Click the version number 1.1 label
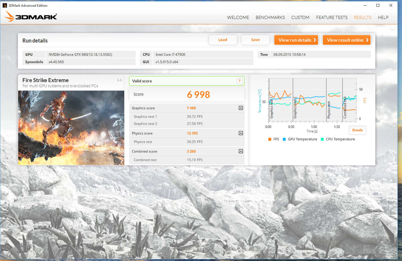This screenshot has width=402, height=261. point(119,80)
